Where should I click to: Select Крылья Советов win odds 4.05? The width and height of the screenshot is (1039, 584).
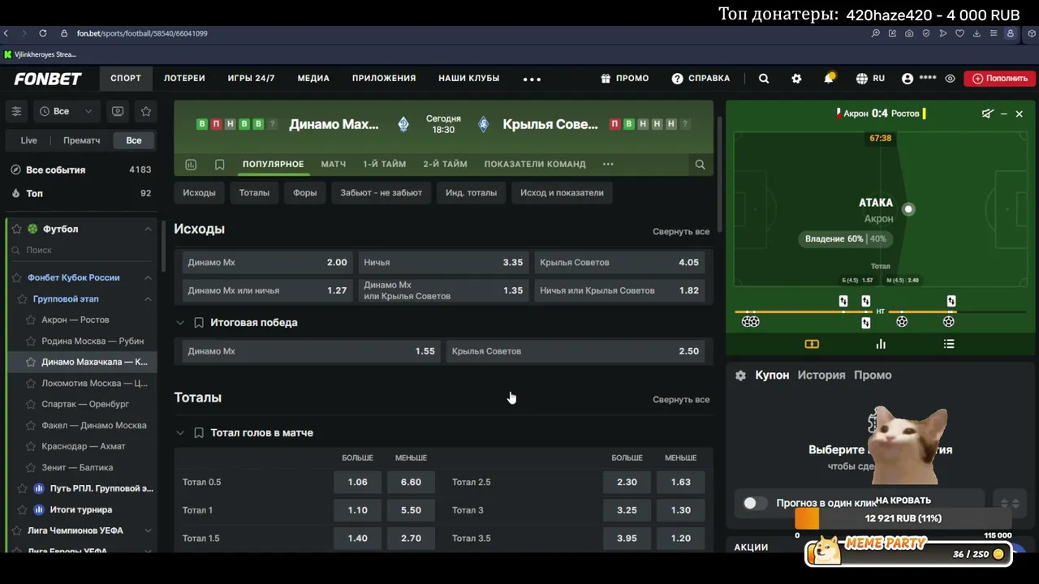(x=619, y=263)
